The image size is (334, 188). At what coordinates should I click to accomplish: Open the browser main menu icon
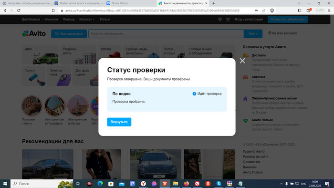329,10
